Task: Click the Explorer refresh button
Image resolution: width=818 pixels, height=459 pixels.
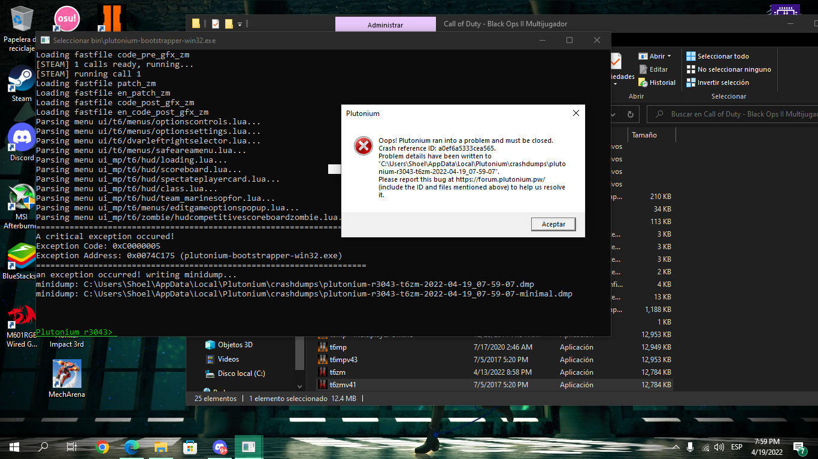Action: (x=630, y=114)
